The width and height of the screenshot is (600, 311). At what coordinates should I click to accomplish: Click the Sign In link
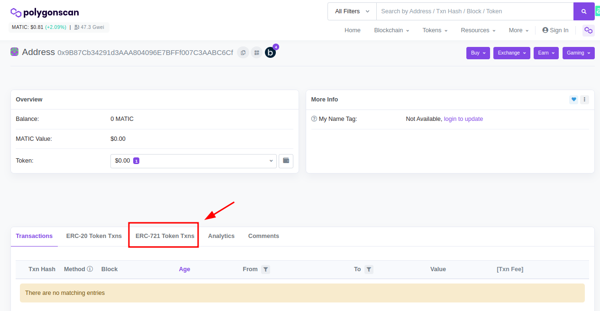point(555,30)
